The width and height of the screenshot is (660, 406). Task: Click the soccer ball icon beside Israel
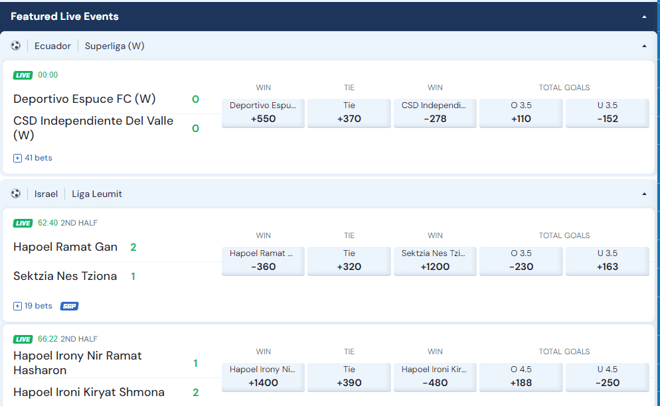pos(16,193)
